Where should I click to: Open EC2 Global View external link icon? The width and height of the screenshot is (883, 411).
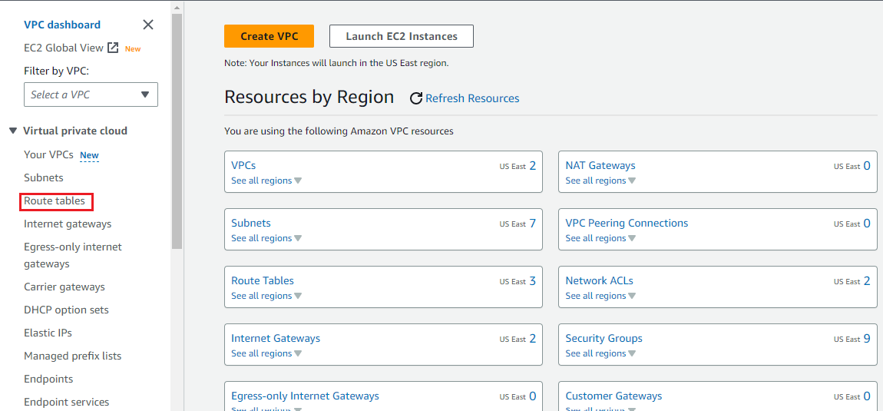(113, 48)
